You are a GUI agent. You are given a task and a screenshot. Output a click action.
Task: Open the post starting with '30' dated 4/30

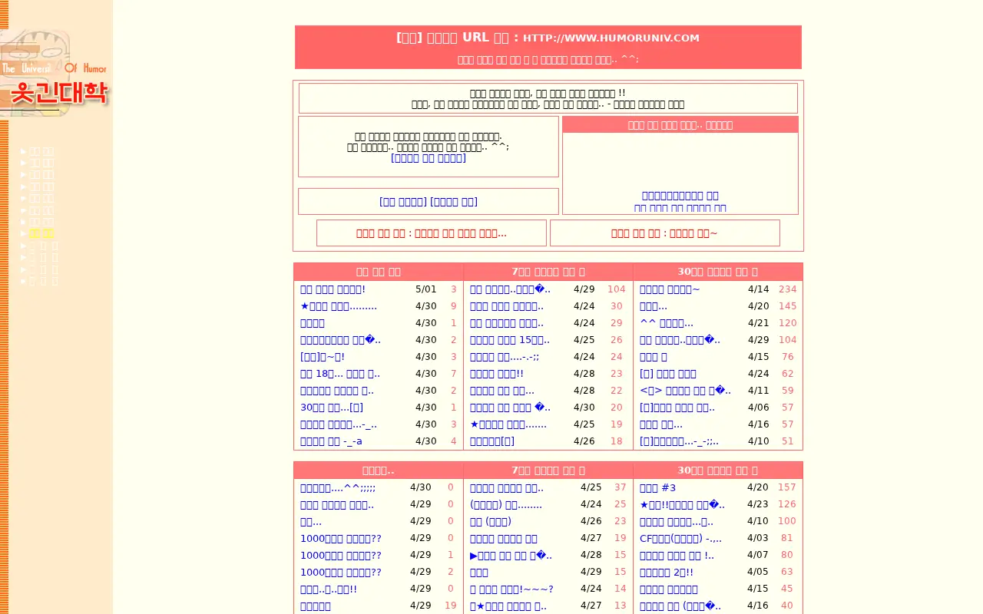click(x=332, y=408)
